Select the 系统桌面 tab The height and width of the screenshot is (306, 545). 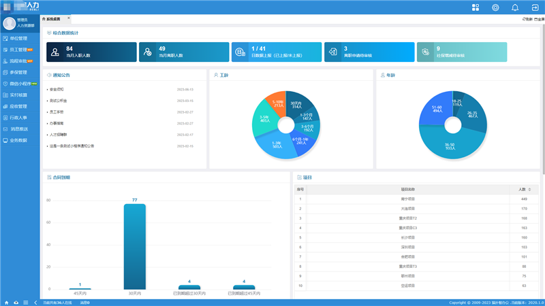[53, 19]
